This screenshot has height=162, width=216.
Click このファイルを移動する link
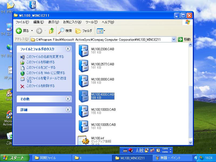pyautogui.click(x=40, y=62)
